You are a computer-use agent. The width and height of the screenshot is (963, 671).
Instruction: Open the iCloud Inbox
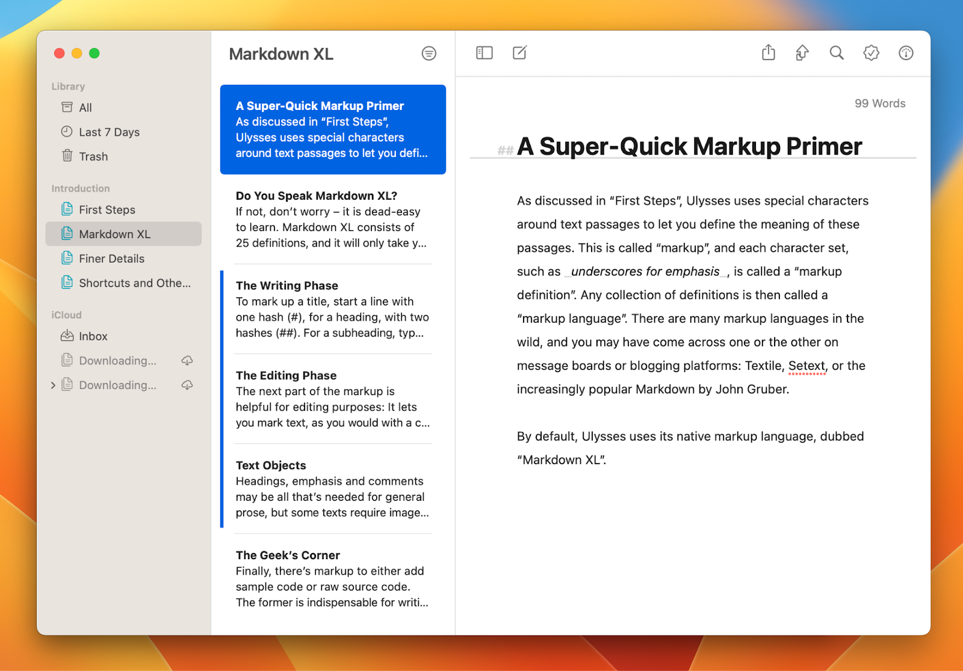pos(123,336)
